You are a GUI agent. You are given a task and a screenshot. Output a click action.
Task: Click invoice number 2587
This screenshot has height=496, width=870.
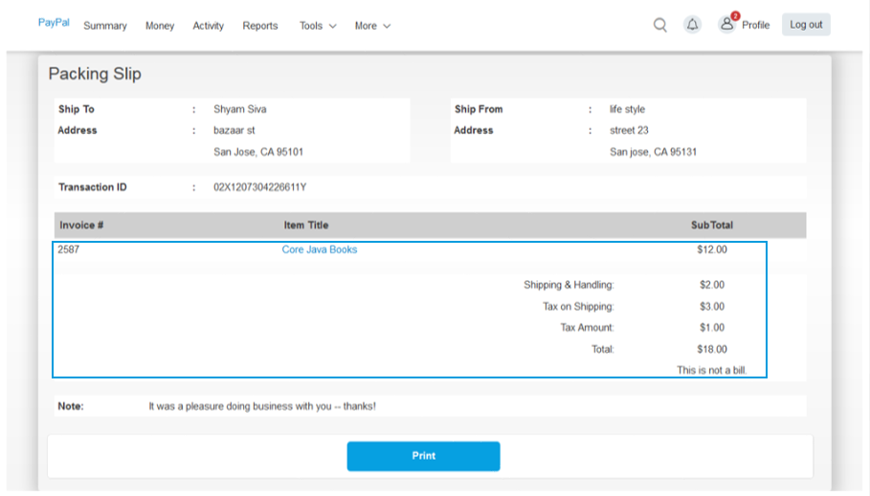pos(68,249)
